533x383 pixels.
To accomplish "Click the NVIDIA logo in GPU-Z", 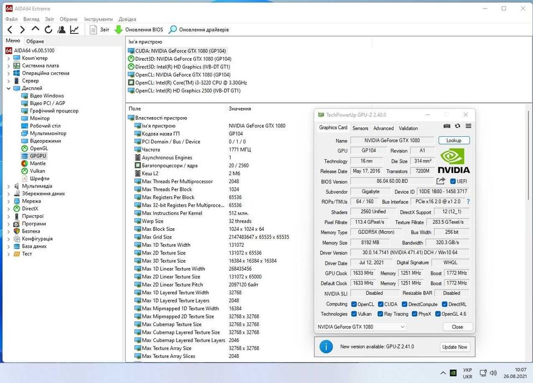I will click(x=453, y=161).
